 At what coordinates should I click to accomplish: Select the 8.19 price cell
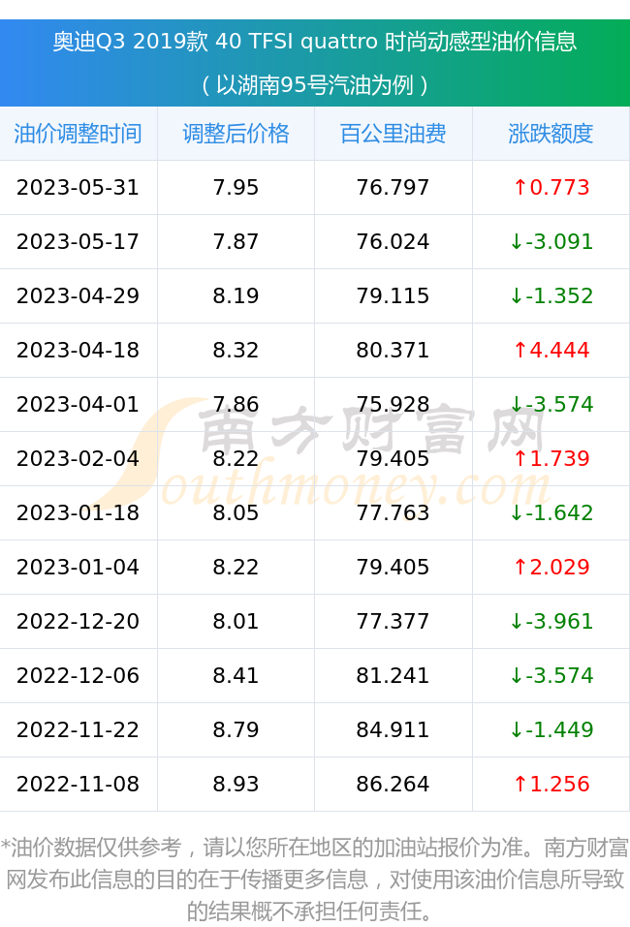coord(236,295)
